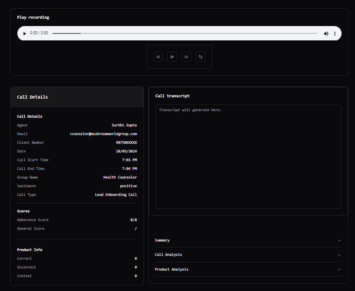Image resolution: width=355 pixels, height=291 pixels.
Task: Expand the Product Analysis section
Action: coord(248,269)
